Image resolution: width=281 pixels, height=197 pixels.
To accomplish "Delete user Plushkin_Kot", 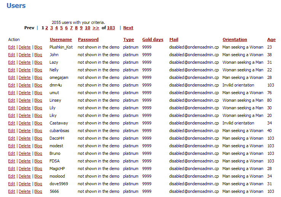I will 24,47.
